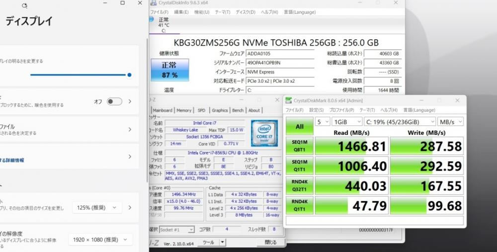Maximize the Settings window

point(122,3)
